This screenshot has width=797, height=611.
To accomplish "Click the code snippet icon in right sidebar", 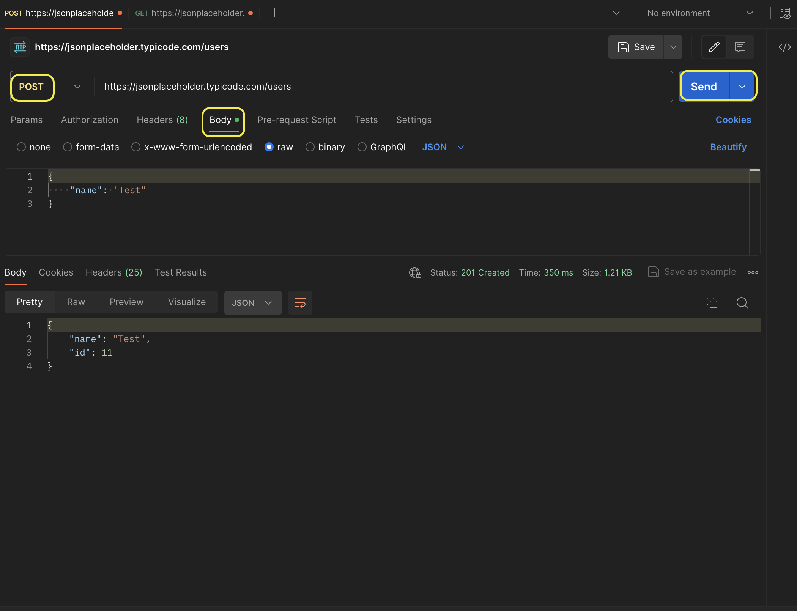I will click(x=784, y=47).
